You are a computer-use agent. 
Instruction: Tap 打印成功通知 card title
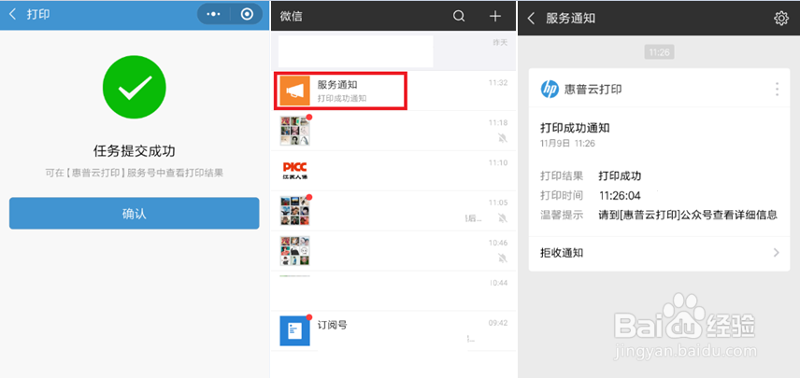575,128
